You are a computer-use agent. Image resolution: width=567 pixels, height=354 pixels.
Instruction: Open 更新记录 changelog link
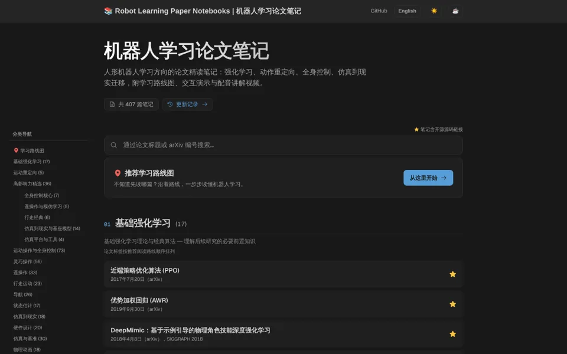(x=187, y=104)
